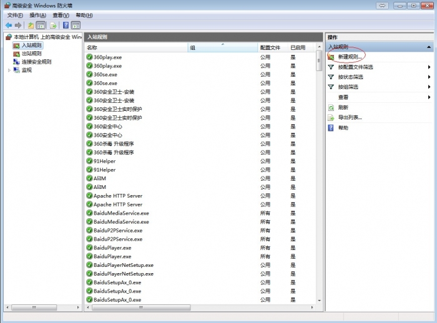
Task: Click the double-arrow title bar button
Action: tap(382, 5)
